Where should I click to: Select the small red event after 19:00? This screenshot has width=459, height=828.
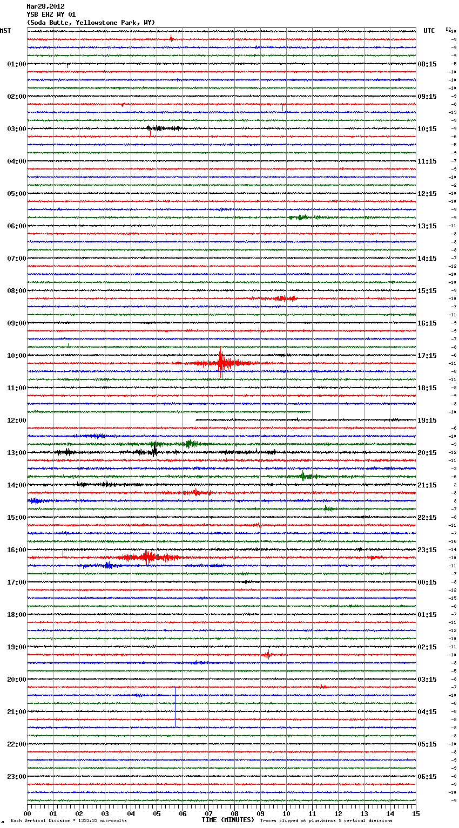tap(267, 655)
